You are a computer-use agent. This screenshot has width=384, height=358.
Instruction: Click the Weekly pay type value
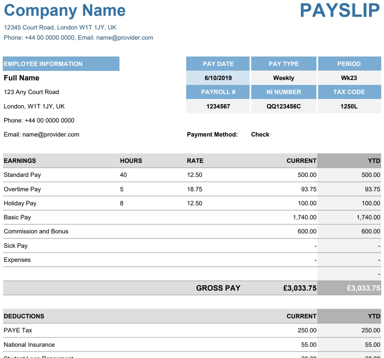(284, 78)
